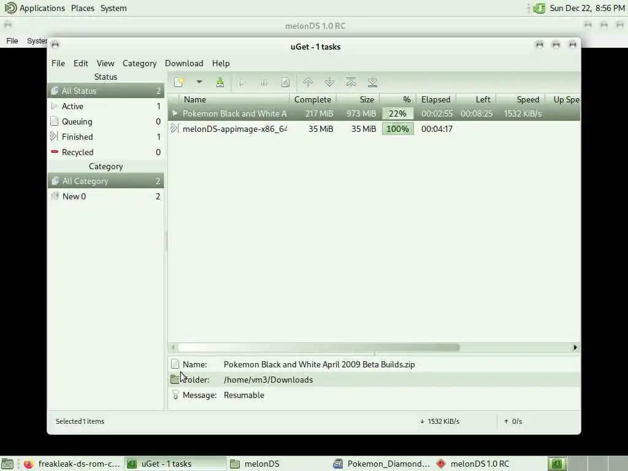
Task: Sort by the Complete column header
Action: (312, 99)
